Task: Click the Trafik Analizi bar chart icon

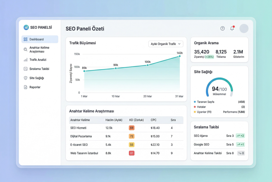Action: pos(25,60)
